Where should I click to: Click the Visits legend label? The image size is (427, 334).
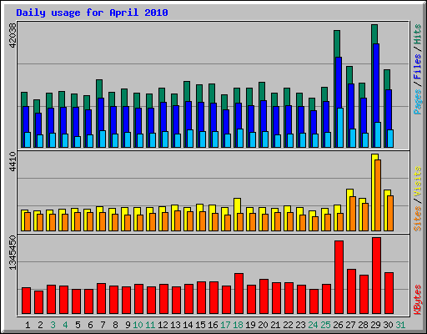417,182
